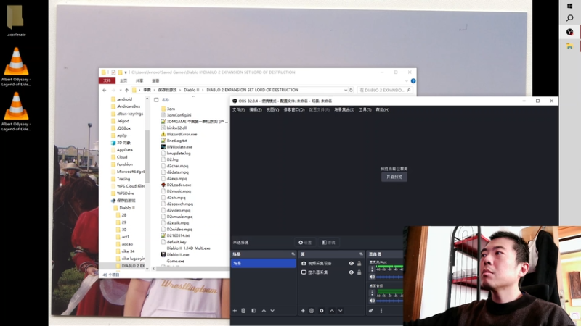
Task: Click the enable preview button in OBS
Action: click(x=394, y=177)
